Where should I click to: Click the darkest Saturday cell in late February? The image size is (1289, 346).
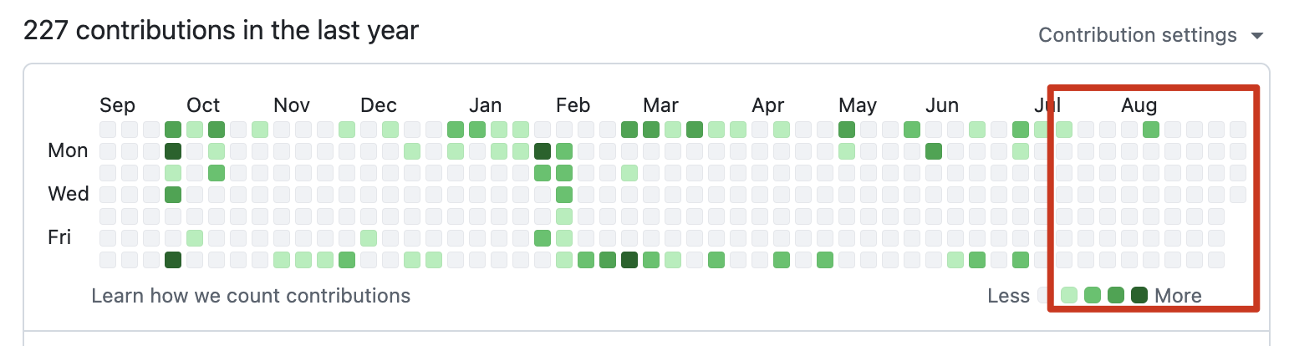coord(629,260)
